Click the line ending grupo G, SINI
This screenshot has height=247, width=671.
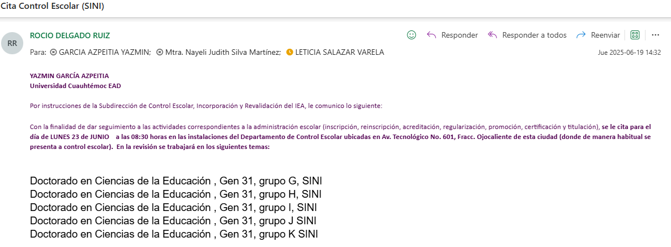(176, 181)
